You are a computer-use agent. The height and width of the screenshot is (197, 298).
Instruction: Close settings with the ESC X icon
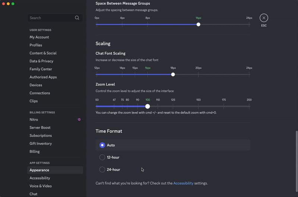tap(264, 18)
